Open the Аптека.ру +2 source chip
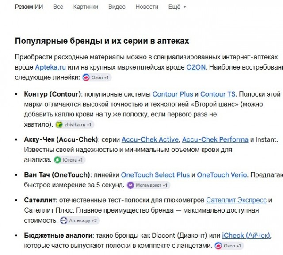Screen dimensions: 283x255 point(80,220)
